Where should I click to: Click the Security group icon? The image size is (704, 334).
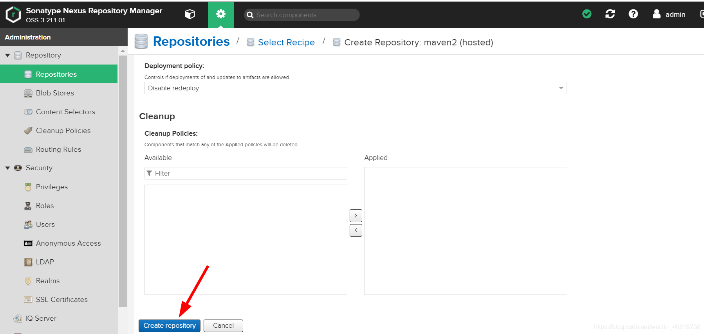[18, 168]
